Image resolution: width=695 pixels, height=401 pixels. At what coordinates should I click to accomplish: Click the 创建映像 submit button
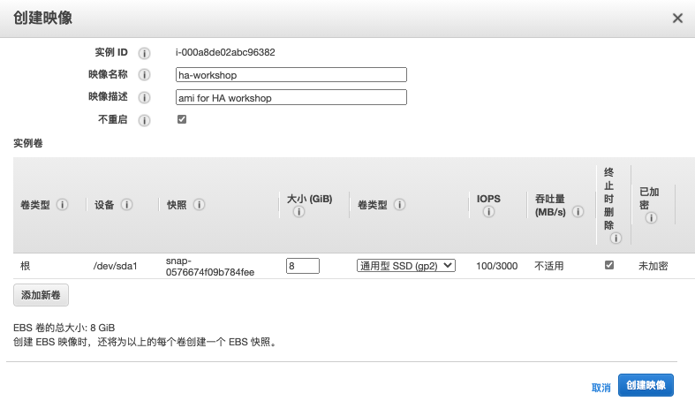[x=646, y=386]
